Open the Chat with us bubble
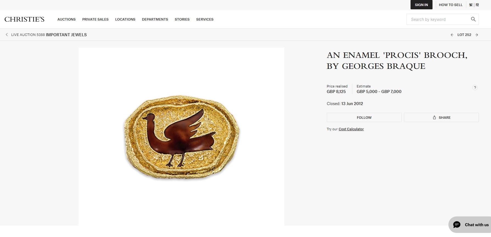The image size is (491, 237). 470,225
